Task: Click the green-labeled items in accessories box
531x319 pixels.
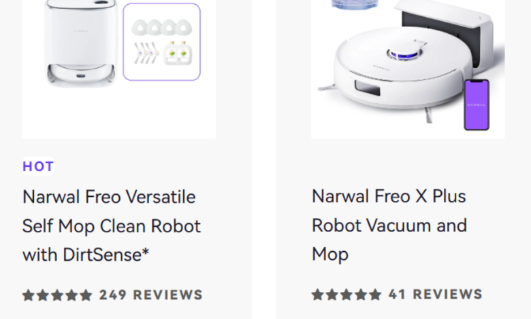Action: tap(178, 53)
